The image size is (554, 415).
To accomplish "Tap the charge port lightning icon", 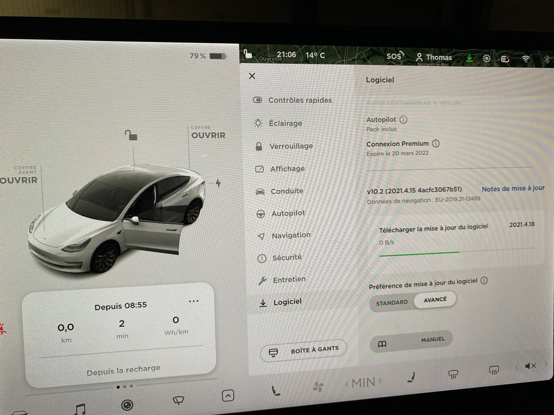I will pyautogui.click(x=218, y=183).
